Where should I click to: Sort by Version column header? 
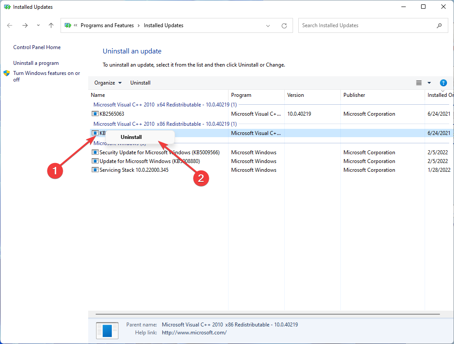pyautogui.click(x=312, y=95)
